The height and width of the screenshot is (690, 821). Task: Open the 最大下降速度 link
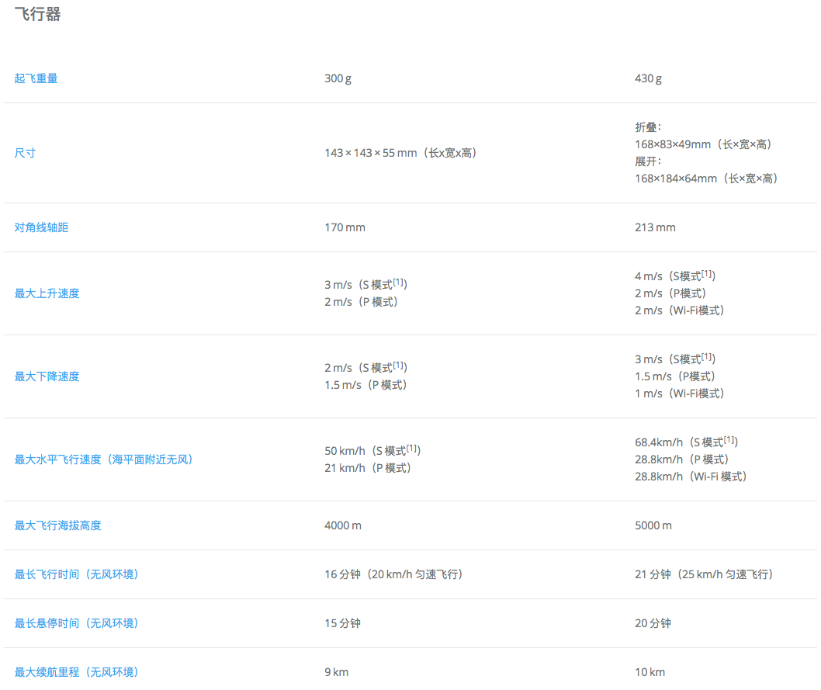[x=47, y=376]
